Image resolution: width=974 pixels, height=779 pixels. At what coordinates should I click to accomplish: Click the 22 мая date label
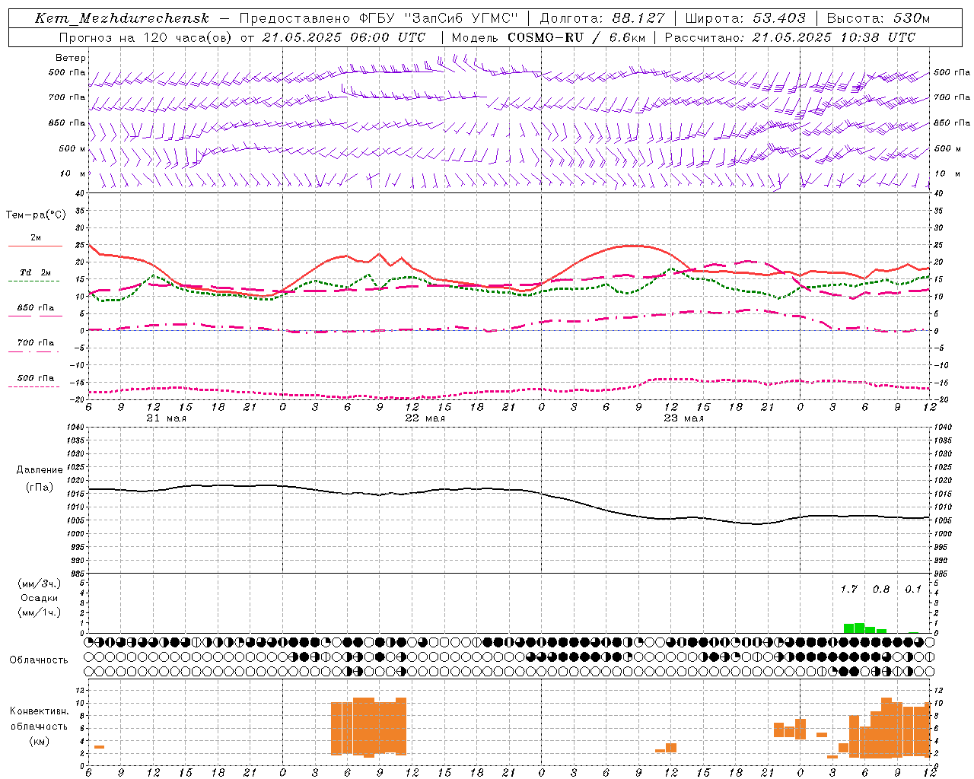pyautogui.click(x=425, y=418)
